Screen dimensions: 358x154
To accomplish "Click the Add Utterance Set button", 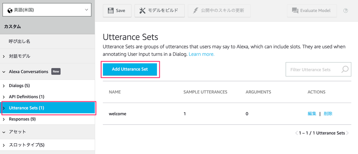I will [x=130, y=69].
